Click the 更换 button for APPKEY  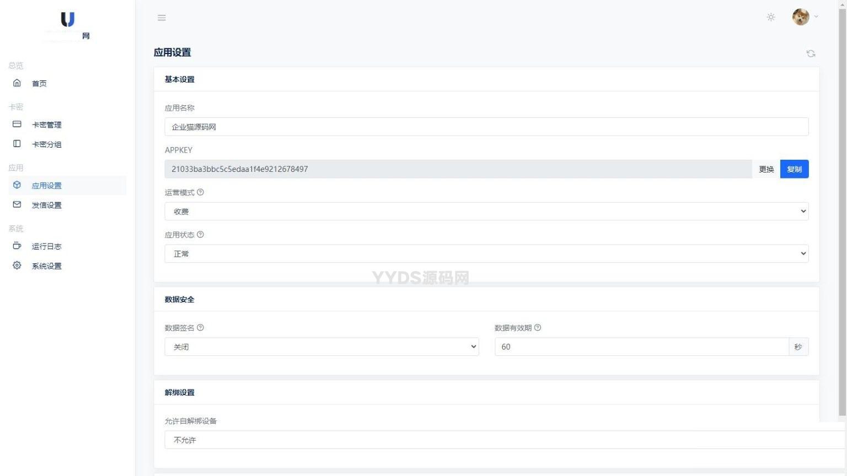[x=766, y=169]
